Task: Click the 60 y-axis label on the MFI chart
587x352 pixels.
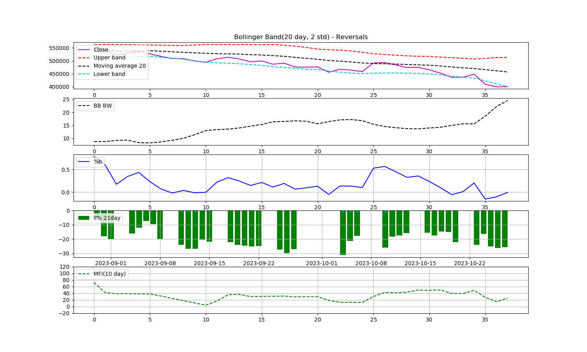Action: tap(66, 287)
